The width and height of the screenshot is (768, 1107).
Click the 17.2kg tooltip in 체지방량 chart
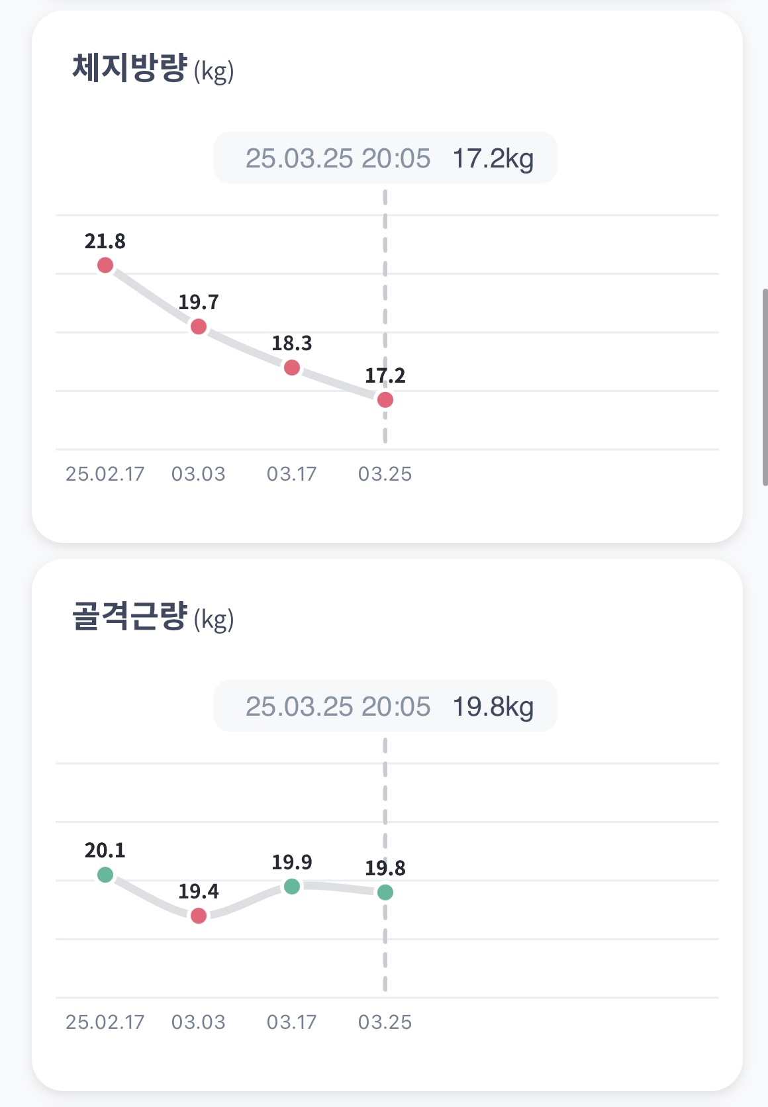385,158
